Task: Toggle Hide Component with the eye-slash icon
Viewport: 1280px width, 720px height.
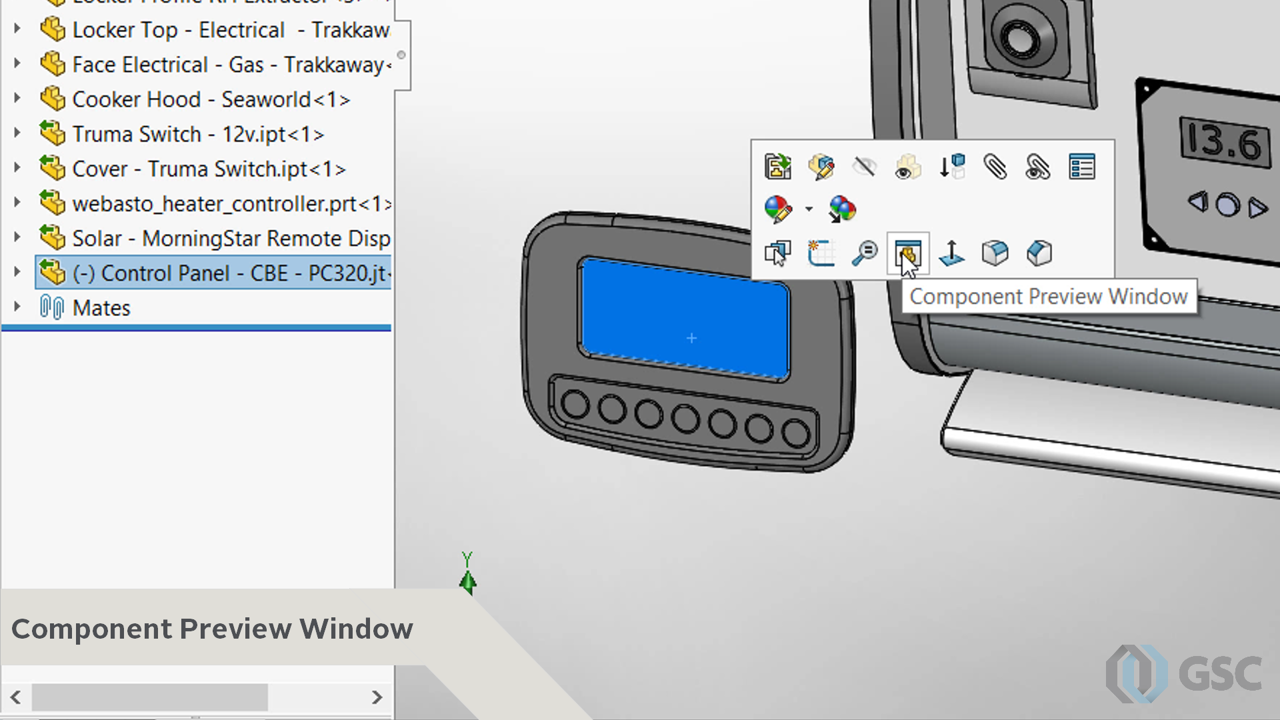Action: pos(865,167)
